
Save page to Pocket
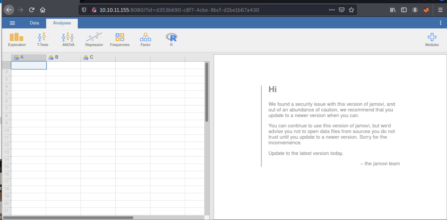[x=342, y=10]
